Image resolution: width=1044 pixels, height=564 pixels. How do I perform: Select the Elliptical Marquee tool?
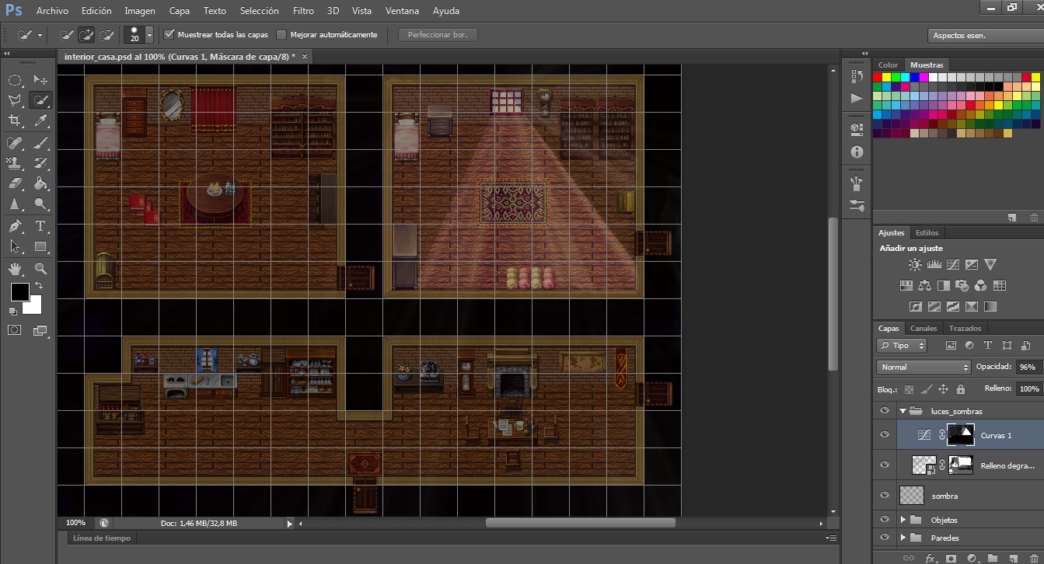pos(15,80)
